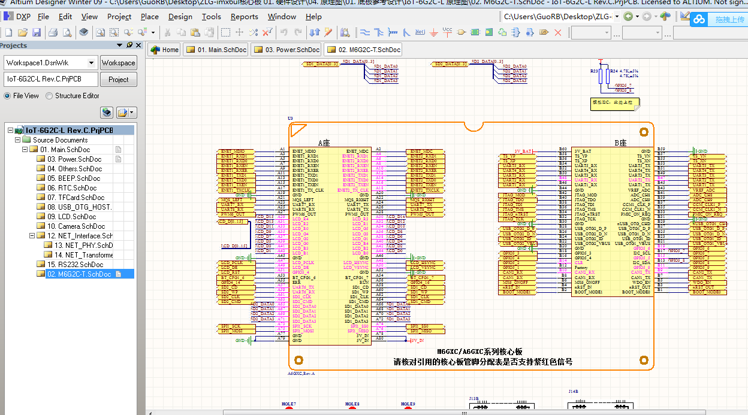
Task: Click the Zoom Area selection icon
Action: [x=114, y=32]
